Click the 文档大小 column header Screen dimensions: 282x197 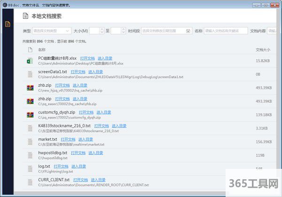pyautogui.click(x=263, y=49)
